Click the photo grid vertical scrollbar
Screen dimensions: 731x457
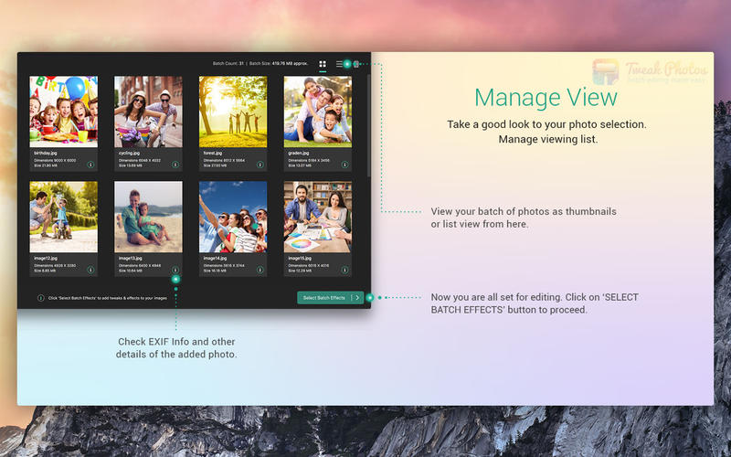[x=369, y=125]
